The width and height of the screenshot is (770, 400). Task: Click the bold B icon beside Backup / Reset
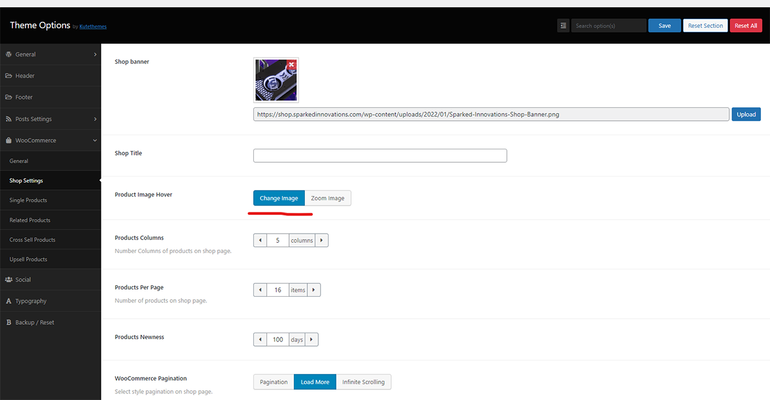pos(9,322)
